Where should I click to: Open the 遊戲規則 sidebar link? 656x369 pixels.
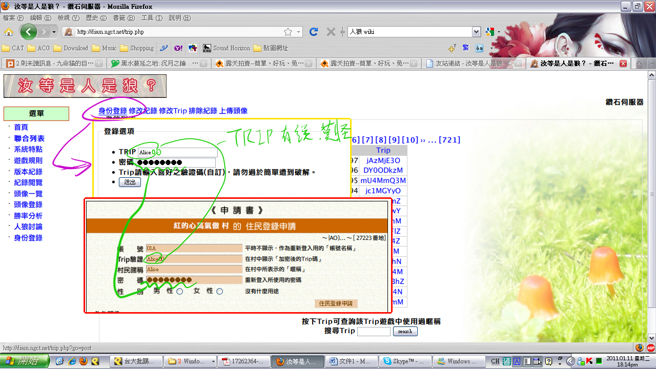pyautogui.click(x=28, y=160)
